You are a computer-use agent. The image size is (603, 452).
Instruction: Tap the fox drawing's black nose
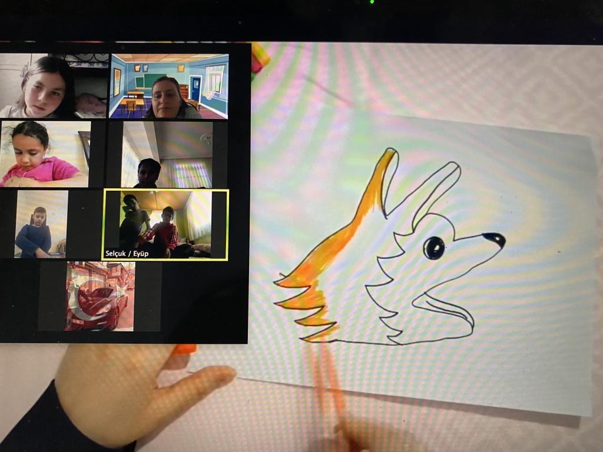(494, 239)
